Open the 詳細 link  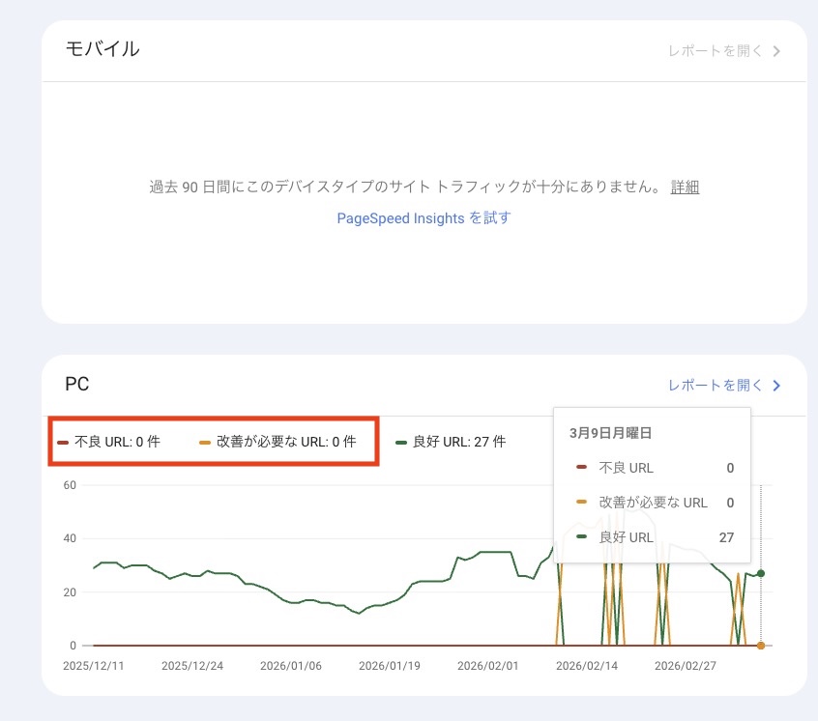tap(685, 187)
